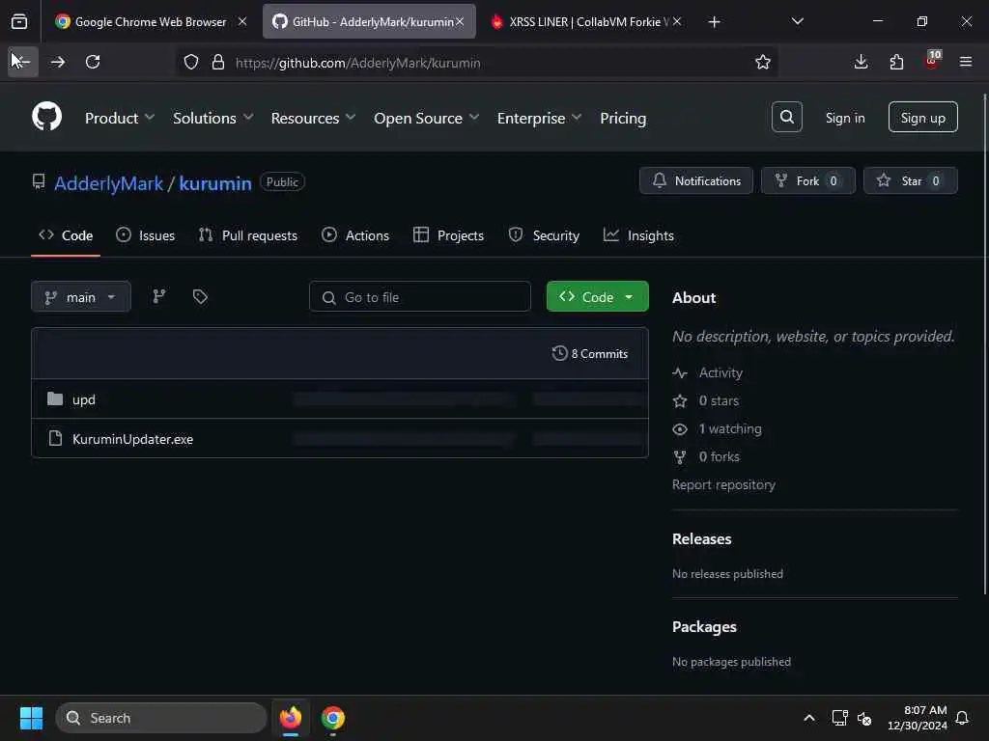Viewport: 989px width, 741px height.
Task: Switch to the XRSS LINER CollabVM tab
Action: (588, 22)
